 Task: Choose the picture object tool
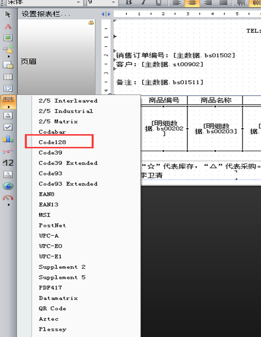pos(8,38)
